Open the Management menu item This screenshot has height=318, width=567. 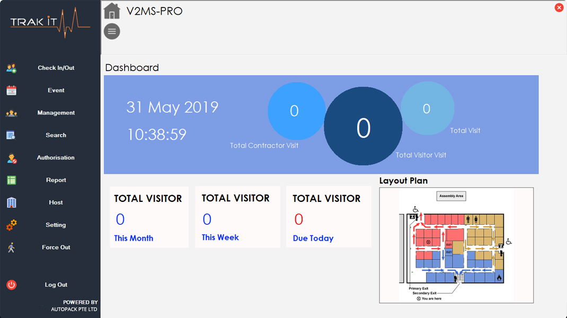click(56, 113)
